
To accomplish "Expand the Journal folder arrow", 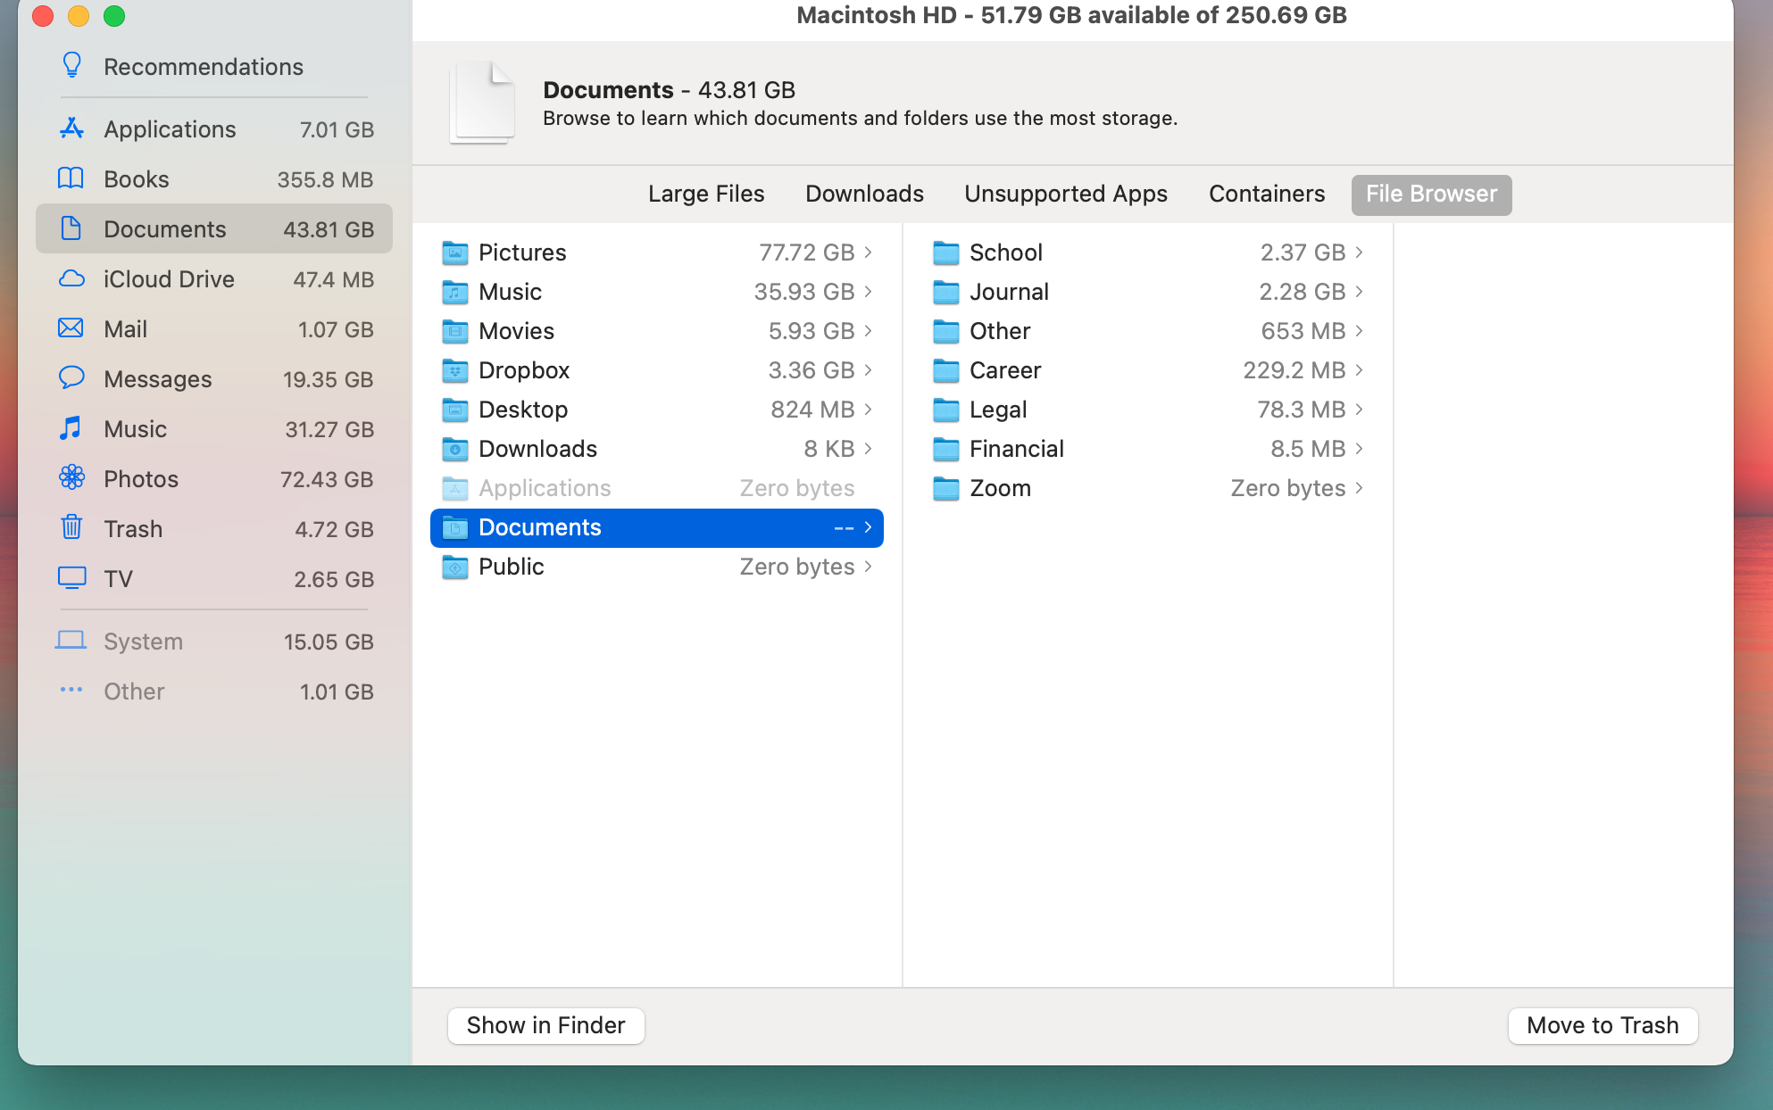I will pyautogui.click(x=1359, y=292).
